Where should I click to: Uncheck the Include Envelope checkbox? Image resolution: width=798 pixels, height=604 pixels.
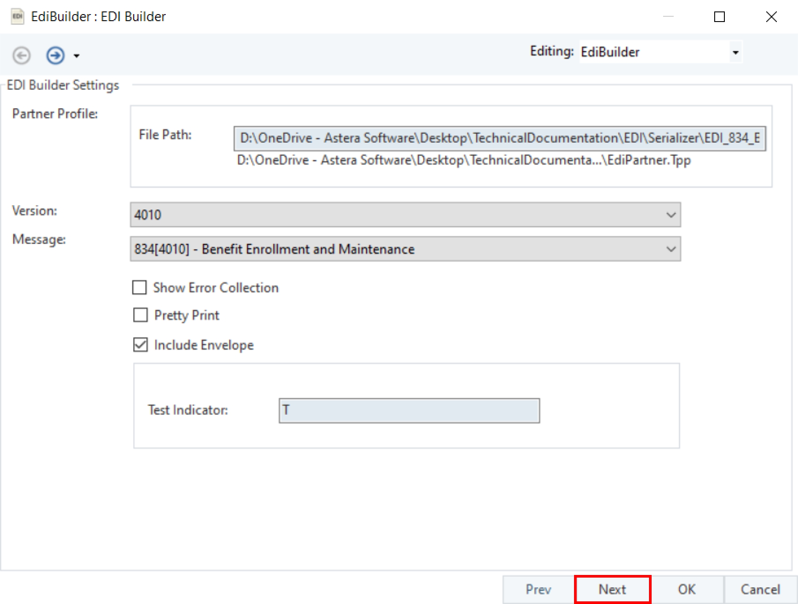[x=140, y=345]
